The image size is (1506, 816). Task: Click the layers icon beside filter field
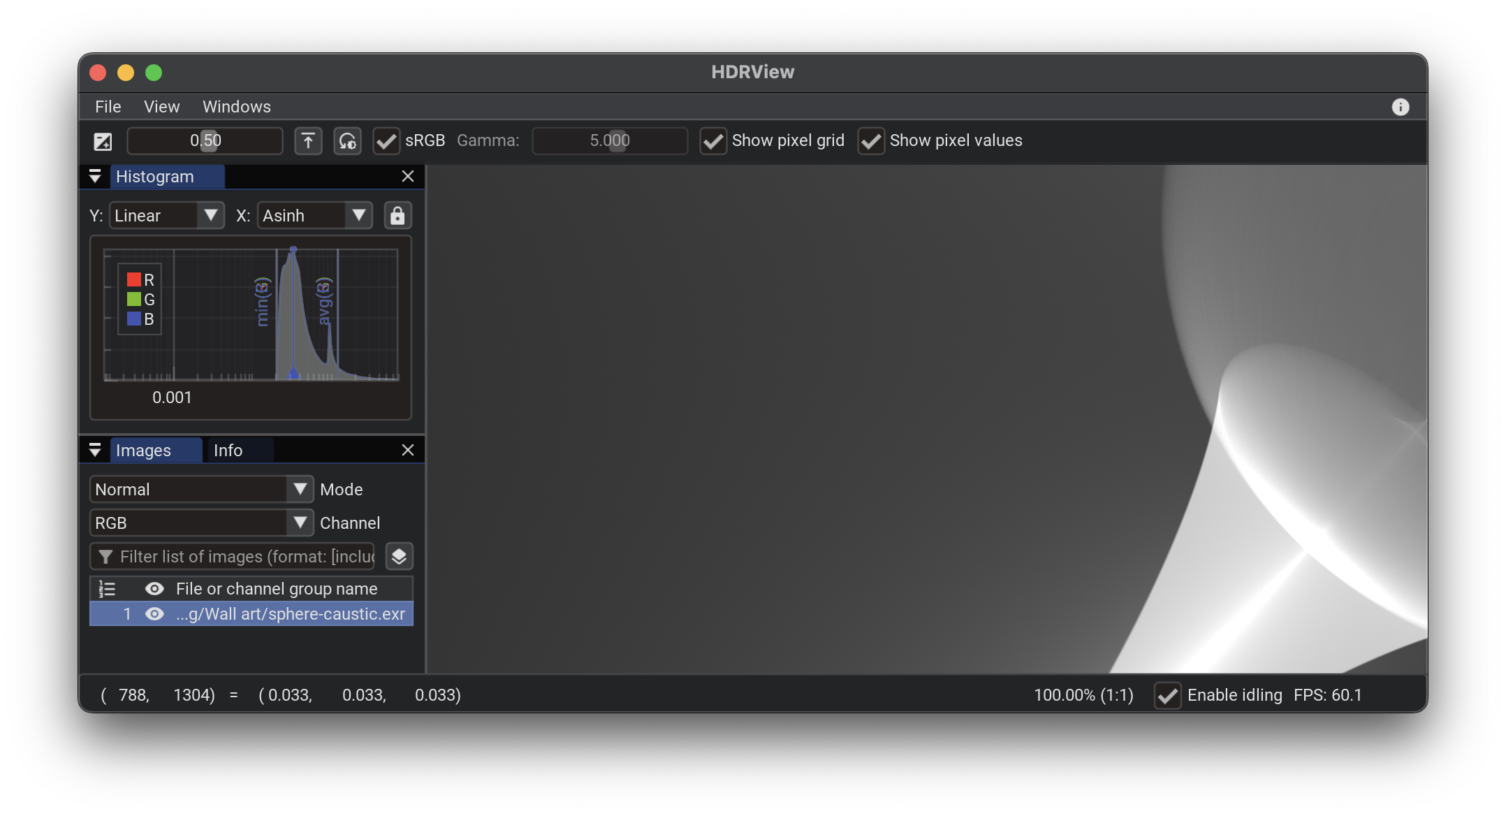click(399, 557)
